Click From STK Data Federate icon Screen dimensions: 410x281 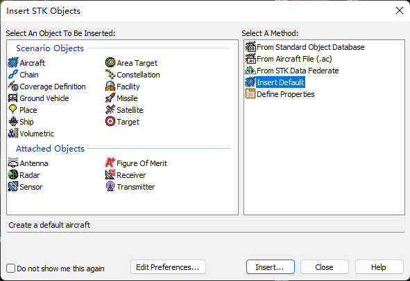click(250, 71)
